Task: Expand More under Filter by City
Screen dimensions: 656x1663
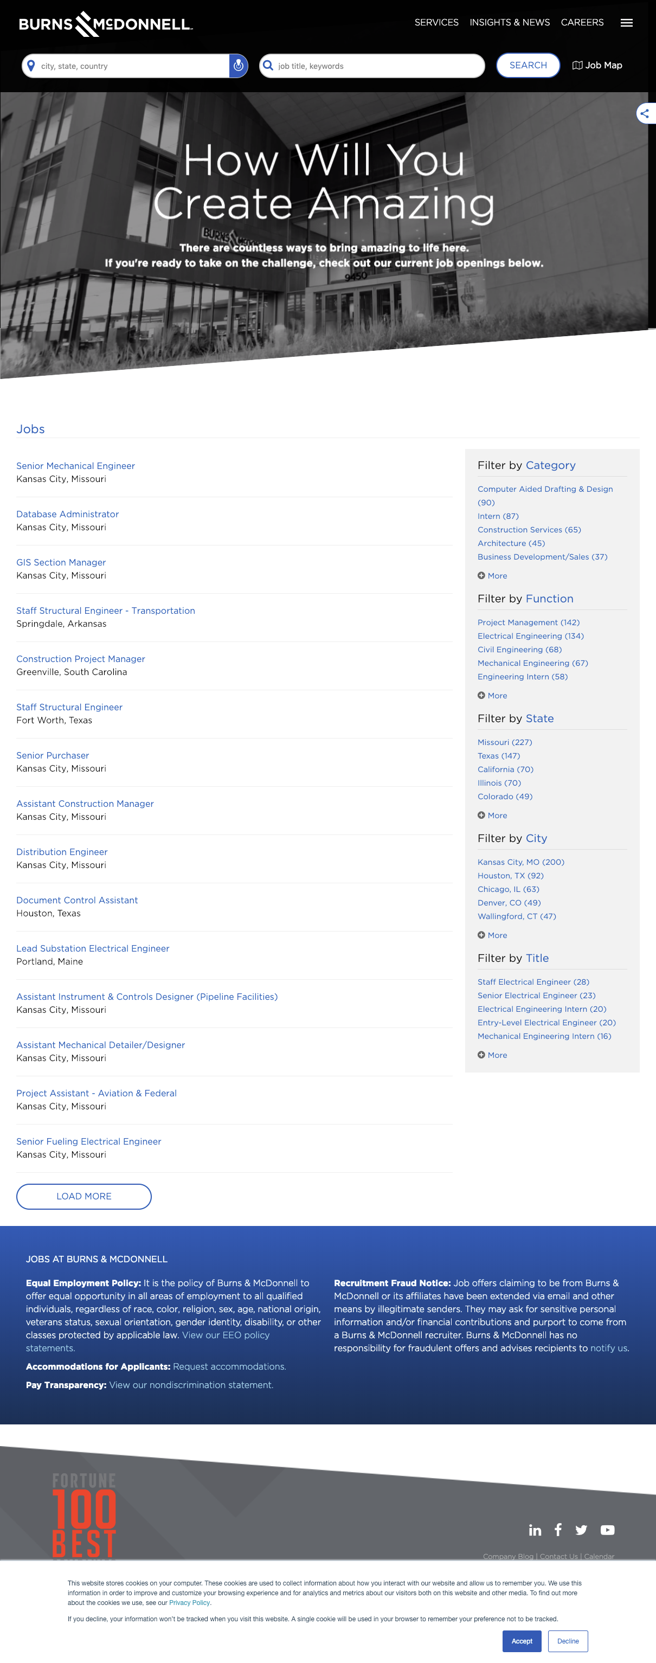Action: [x=493, y=935]
